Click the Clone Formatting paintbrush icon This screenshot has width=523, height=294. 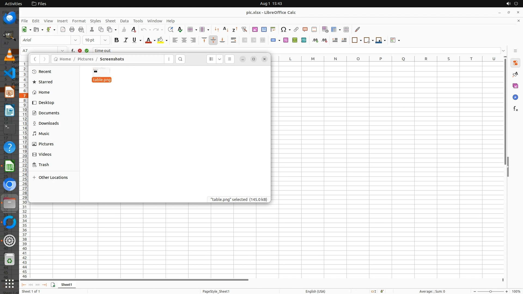(124, 29)
